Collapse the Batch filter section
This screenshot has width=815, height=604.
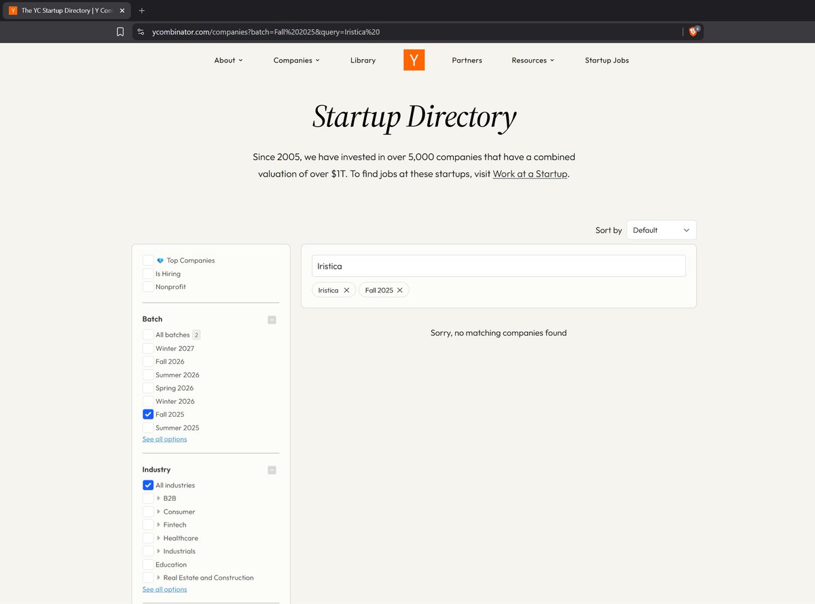pyautogui.click(x=272, y=320)
